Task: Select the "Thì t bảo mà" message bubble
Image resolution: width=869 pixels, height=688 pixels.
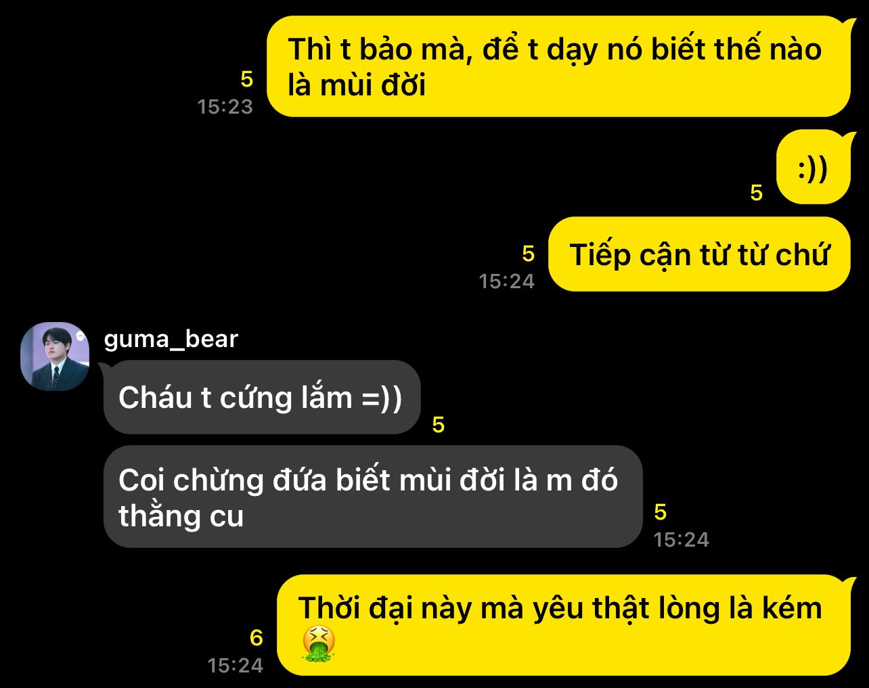Action: pyautogui.click(x=558, y=66)
